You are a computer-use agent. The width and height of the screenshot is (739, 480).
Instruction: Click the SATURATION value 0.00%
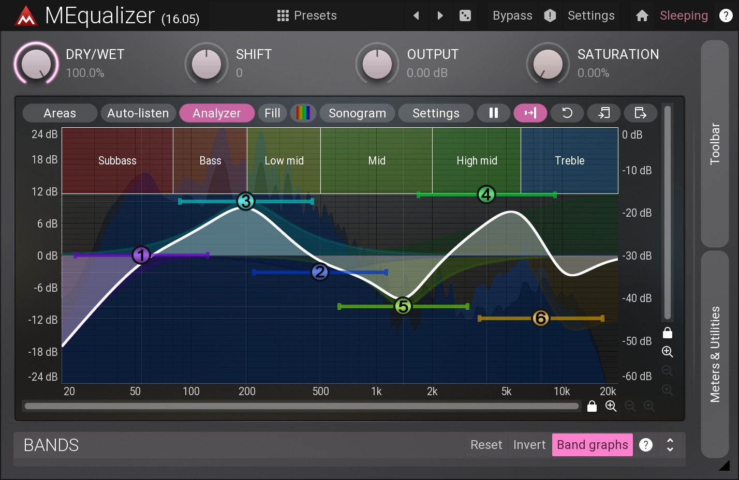[x=593, y=73]
